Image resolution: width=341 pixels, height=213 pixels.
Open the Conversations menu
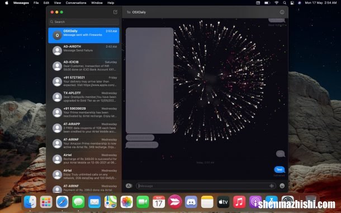coord(76,3)
